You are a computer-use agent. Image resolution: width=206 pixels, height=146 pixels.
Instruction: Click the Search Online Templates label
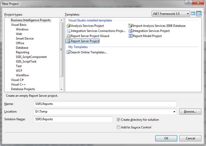pyautogui.click(x=89, y=52)
